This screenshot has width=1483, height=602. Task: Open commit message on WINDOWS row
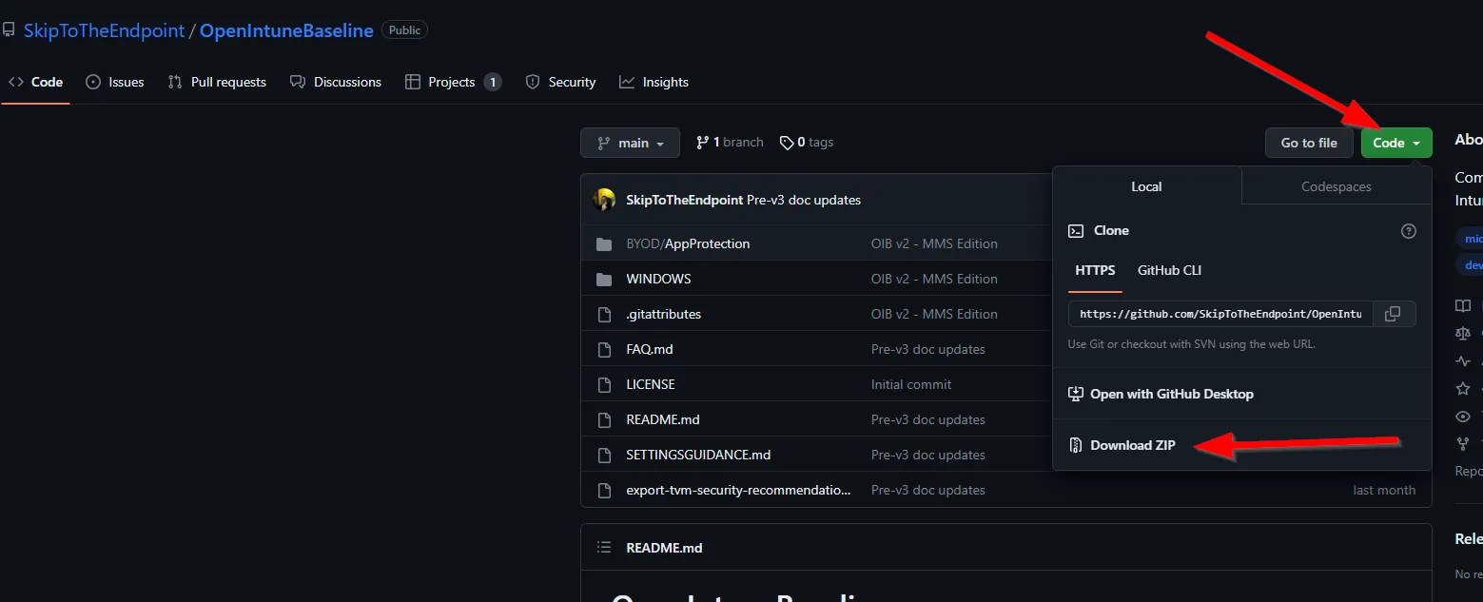click(x=934, y=279)
